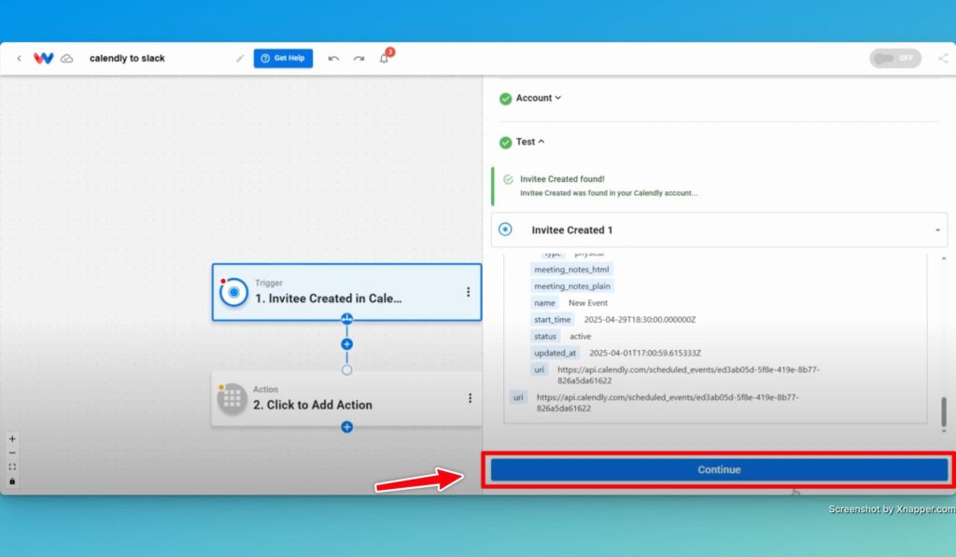Open the Workload logo home
The image size is (956, 557).
click(x=43, y=59)
